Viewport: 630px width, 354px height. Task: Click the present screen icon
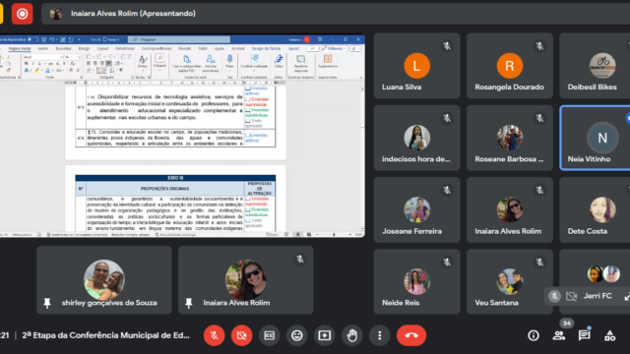325,335
